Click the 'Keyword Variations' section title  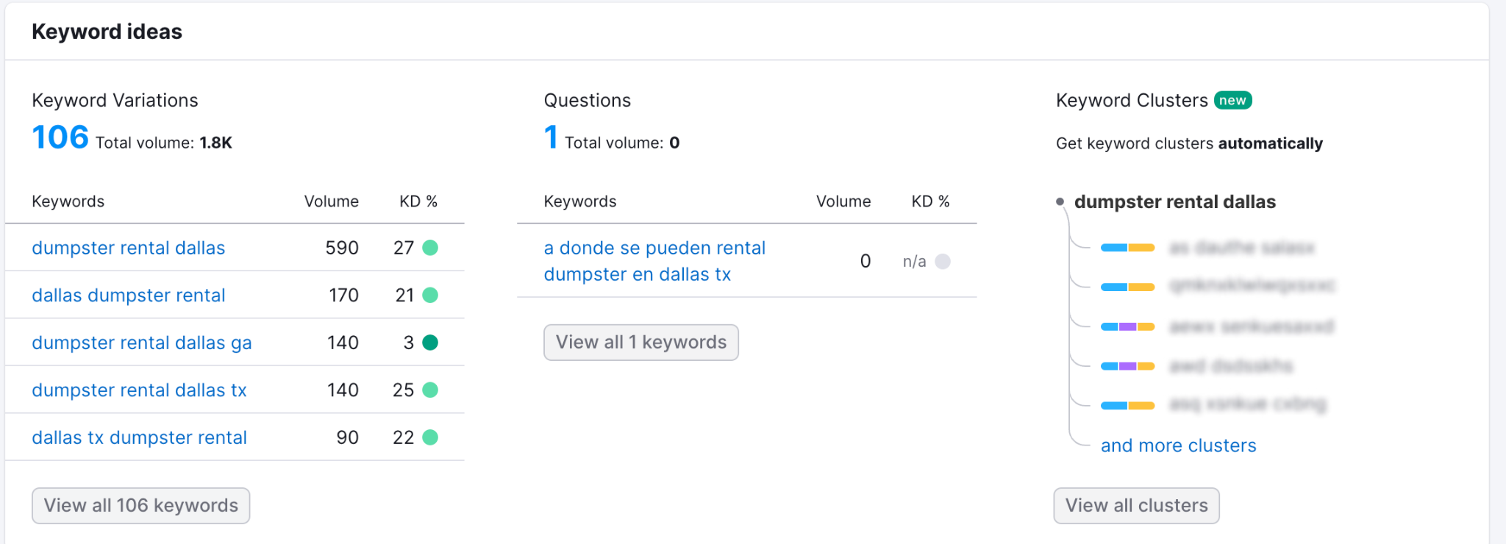115,101
